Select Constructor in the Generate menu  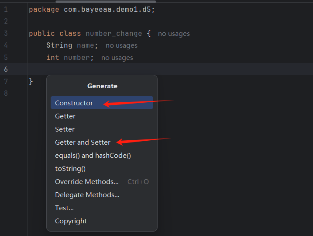pos(74,103)
